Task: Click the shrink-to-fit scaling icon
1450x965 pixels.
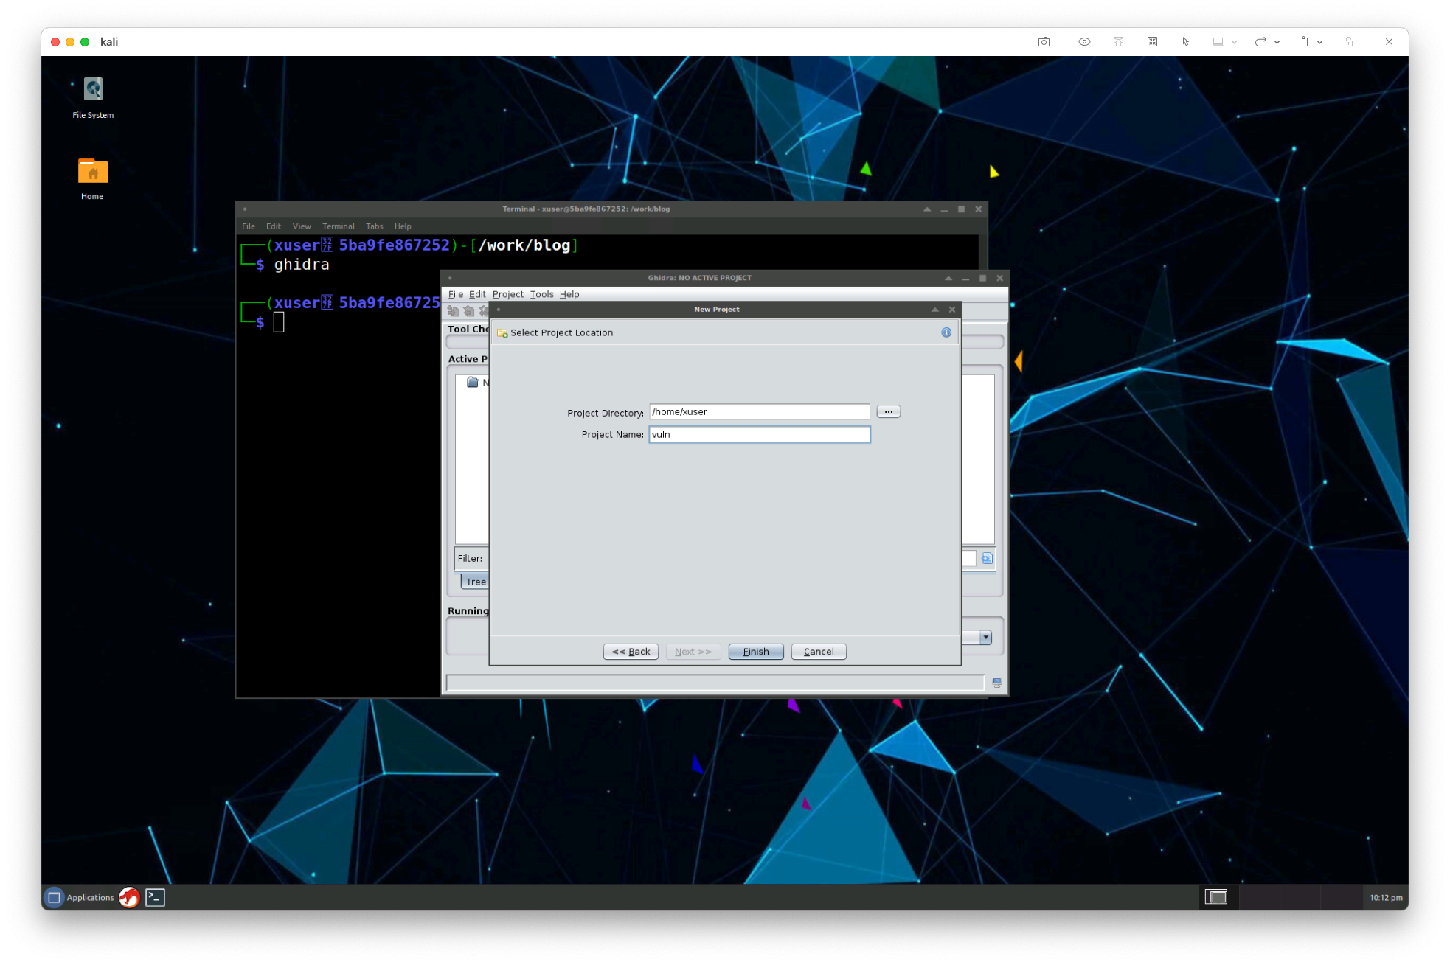Action: click(1152, 42)
